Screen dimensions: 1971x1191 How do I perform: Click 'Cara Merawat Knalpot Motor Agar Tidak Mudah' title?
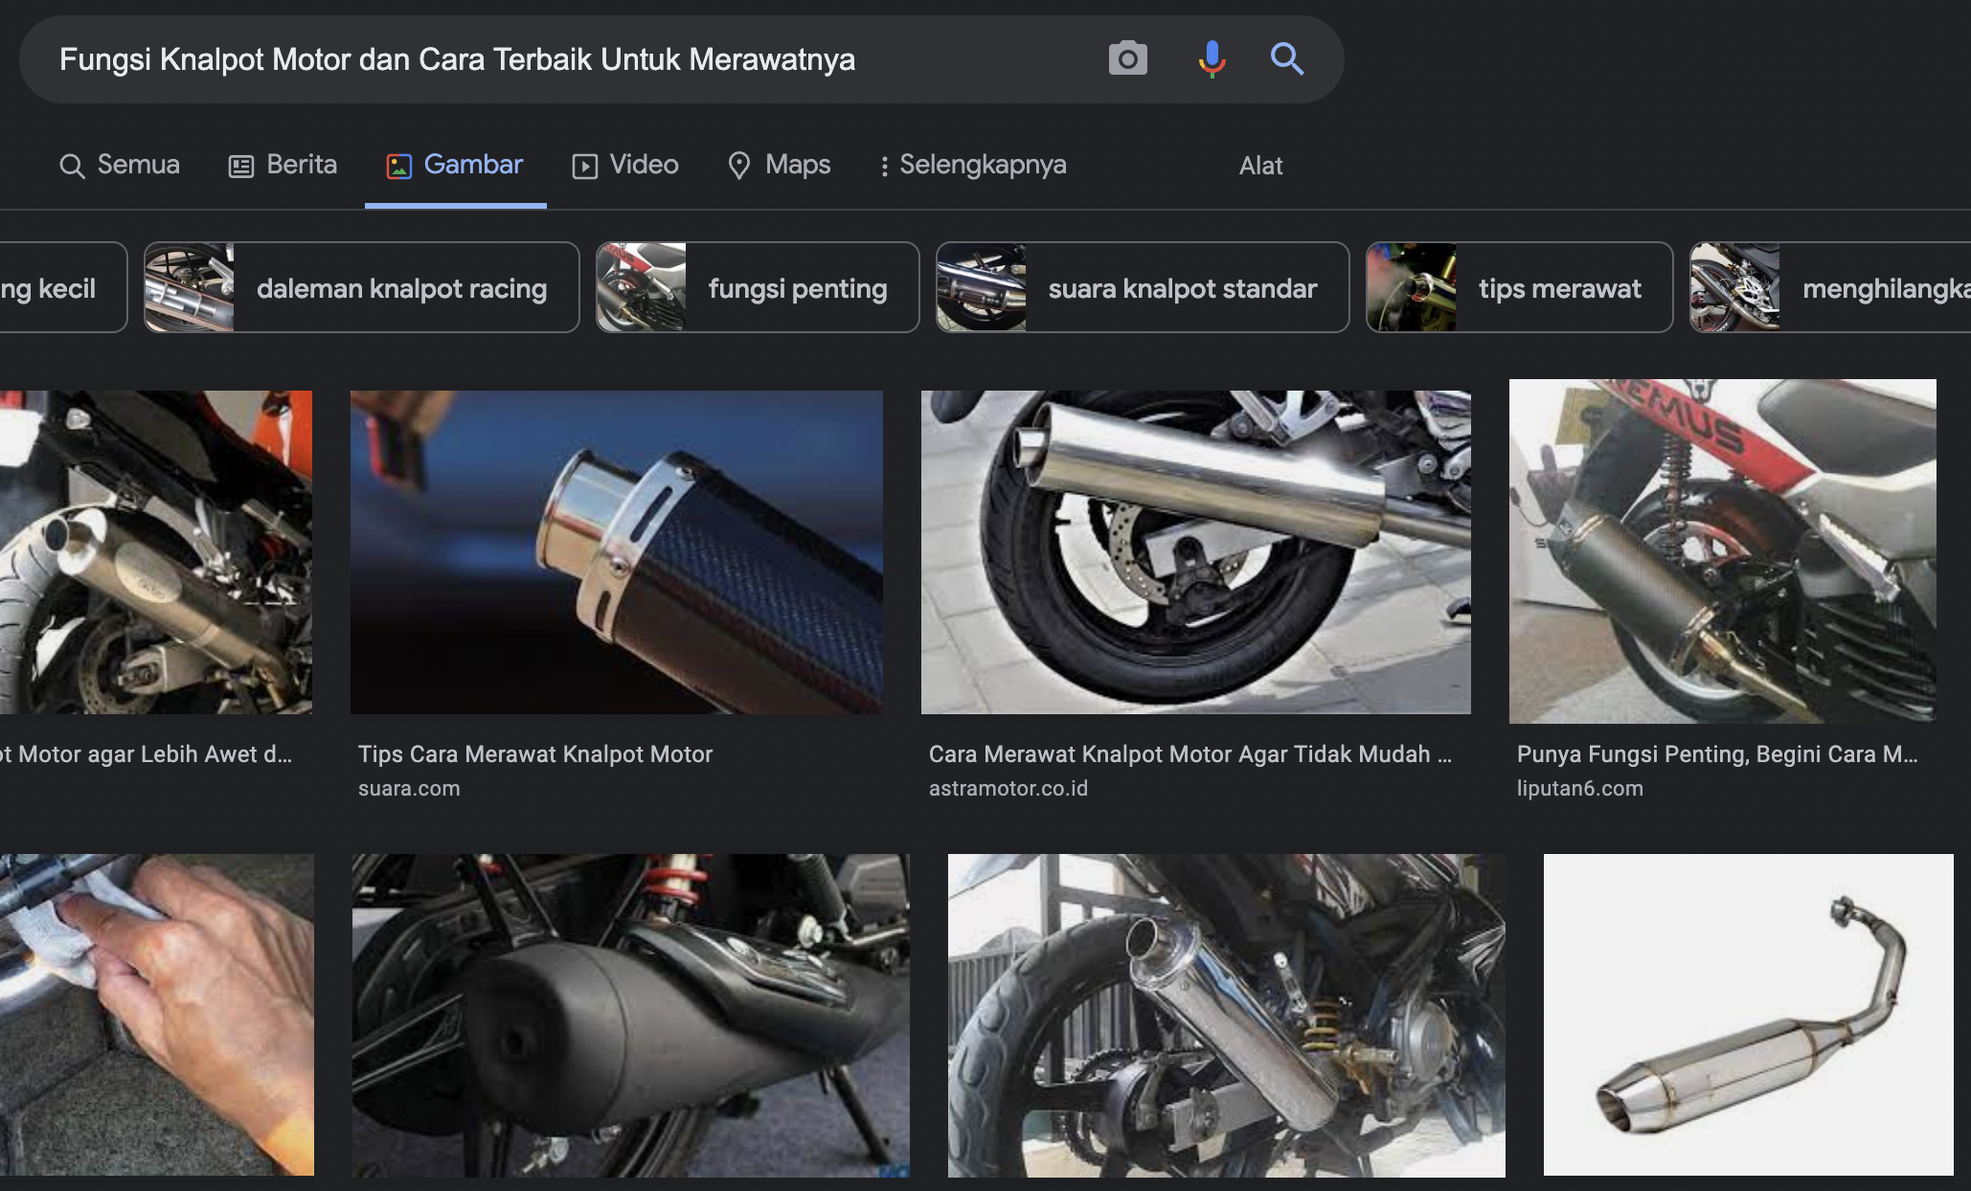pyautogui.click(x=1189, y=754)
